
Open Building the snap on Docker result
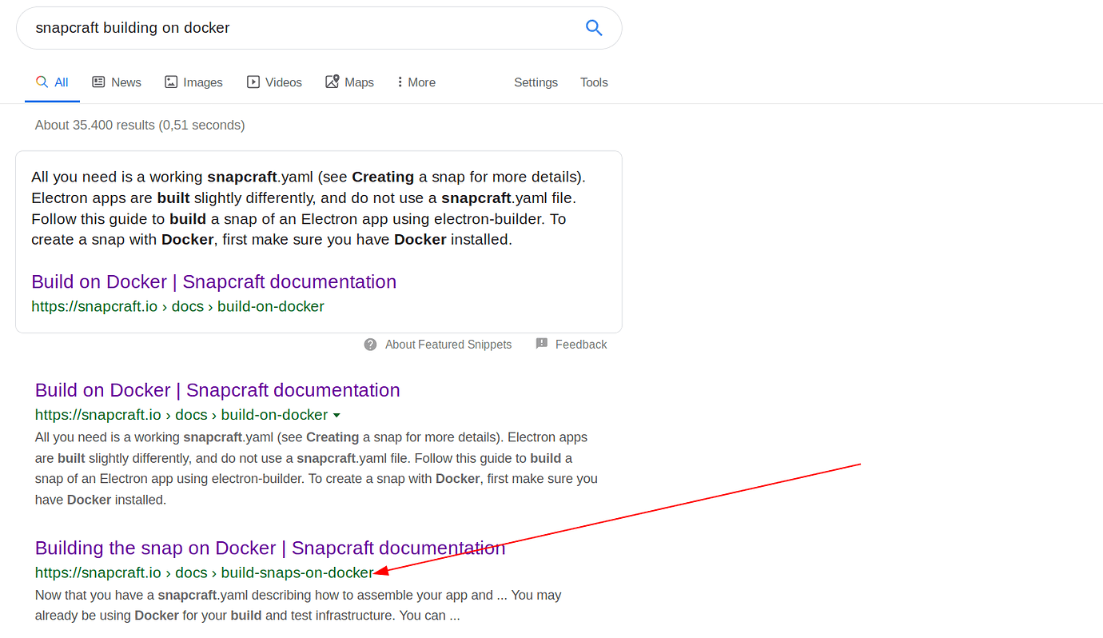point(269,548)
